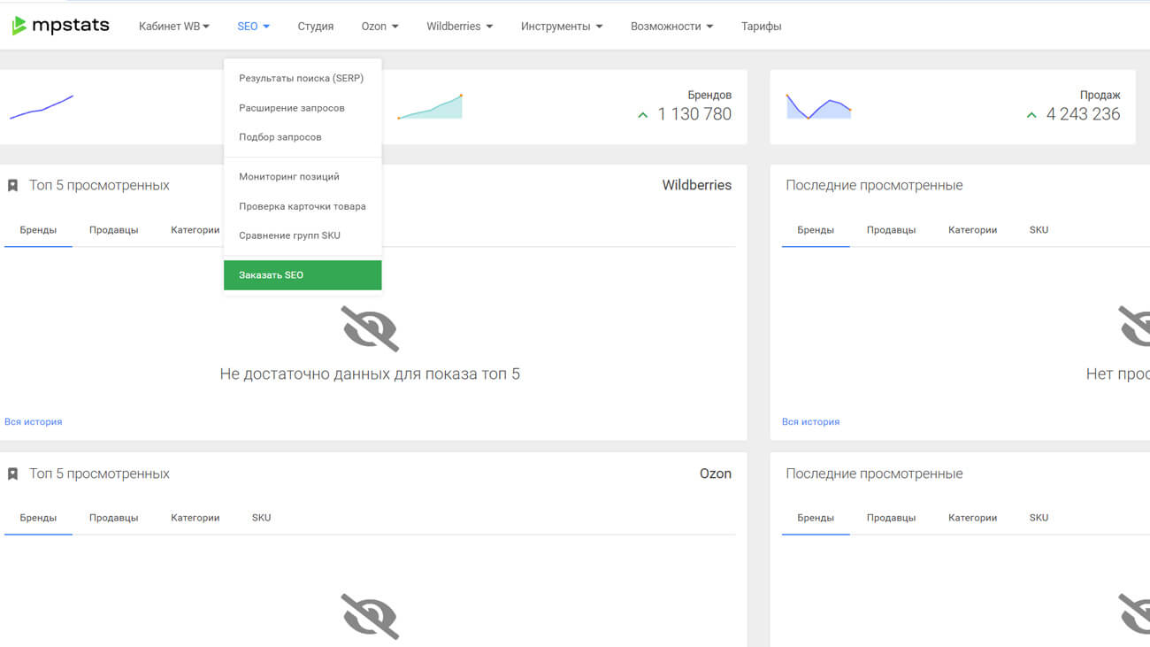The width and height of the screenshot is (1150, 647).
Task: Click the mpstats logo icon
Action: pos(19,27)
